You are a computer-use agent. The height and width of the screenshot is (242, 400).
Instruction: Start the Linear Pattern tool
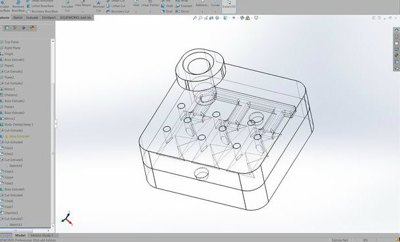[150, 3]
